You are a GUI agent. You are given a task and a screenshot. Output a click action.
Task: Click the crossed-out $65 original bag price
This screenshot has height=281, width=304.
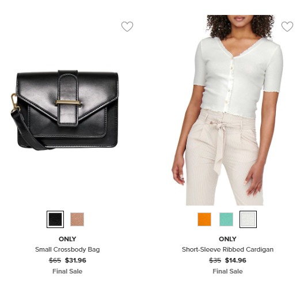point(55,260)
